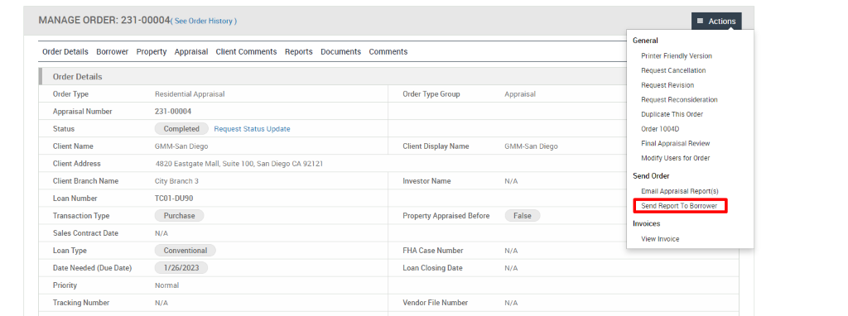
Task: Click the Purchase transaction type badge
Action: coord(179,216)
